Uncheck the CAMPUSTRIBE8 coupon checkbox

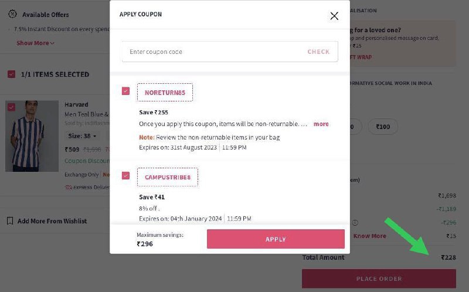coord(125,176)
